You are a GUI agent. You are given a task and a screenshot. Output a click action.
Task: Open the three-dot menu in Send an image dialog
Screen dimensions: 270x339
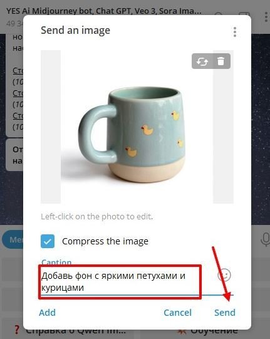pyautogui.click(x=235, y=32)
